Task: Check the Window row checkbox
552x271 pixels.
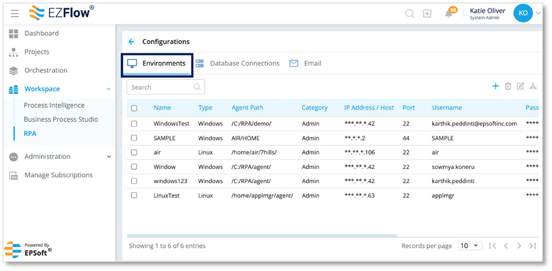Action: pos(134,166)
